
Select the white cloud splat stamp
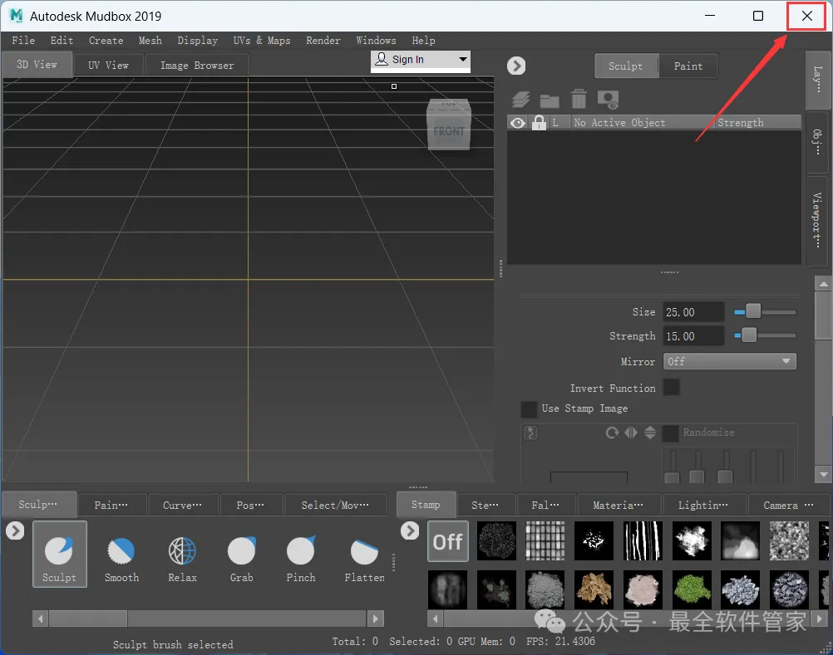click(x=692, y=541)
